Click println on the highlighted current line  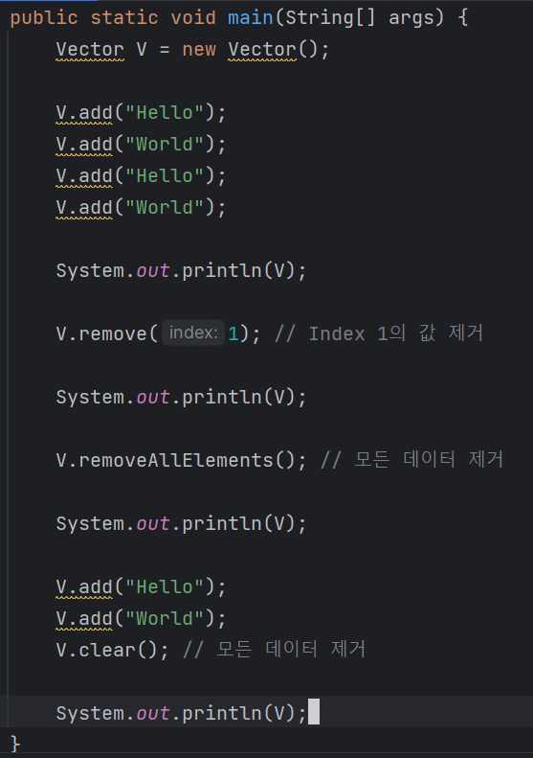[222, 713]
